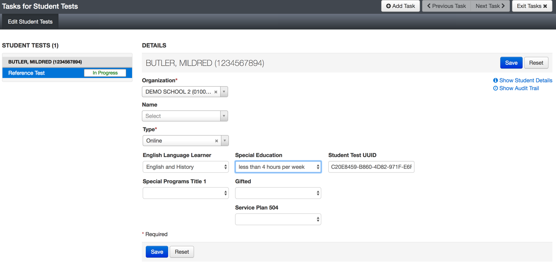
Task: Open the Gifted dropdown
Action: coord(278,193)
